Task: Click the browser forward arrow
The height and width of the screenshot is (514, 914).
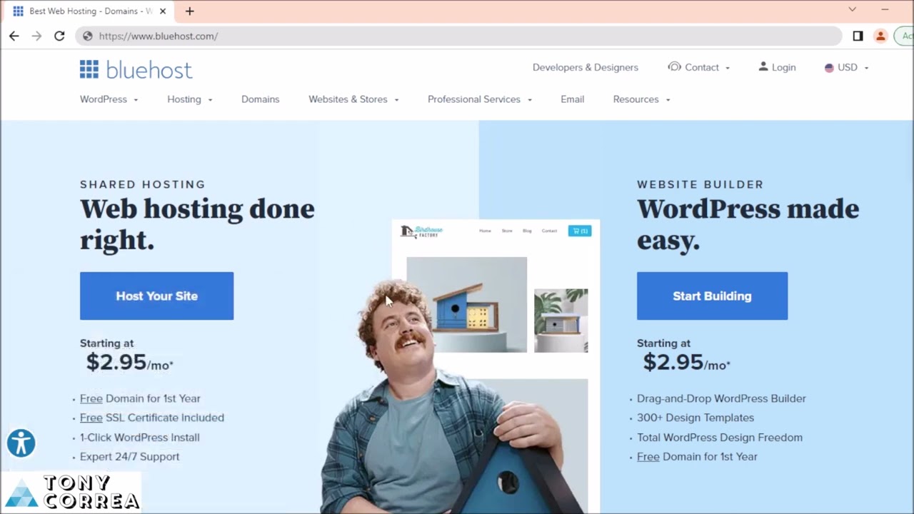Action: 36,36
